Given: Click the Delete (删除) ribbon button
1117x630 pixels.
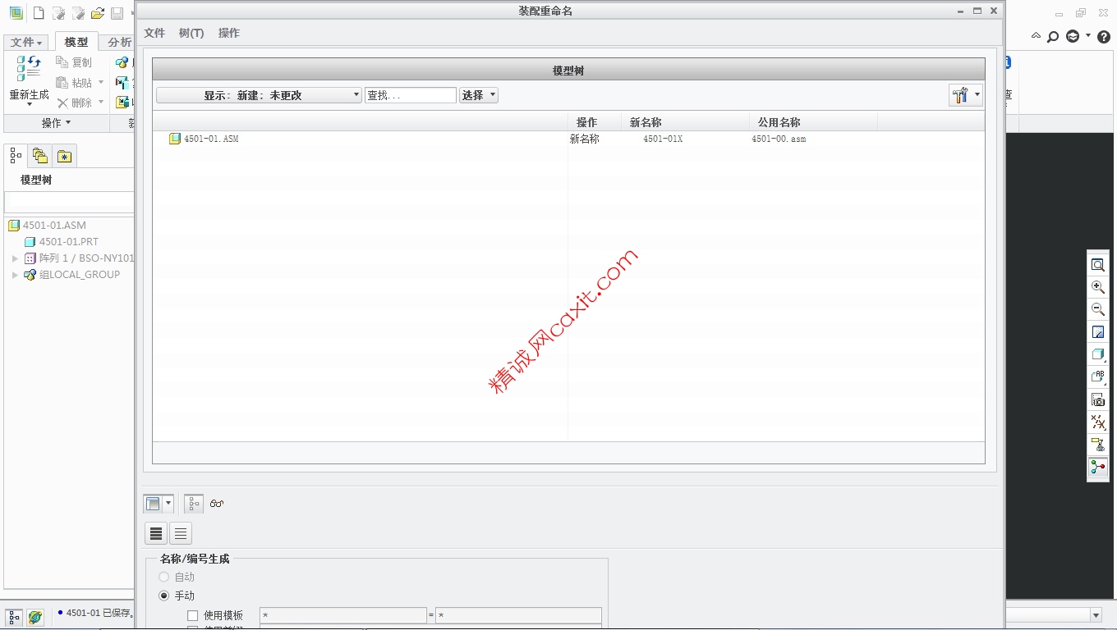Looking at the screenshot, I should click(74, 103).
